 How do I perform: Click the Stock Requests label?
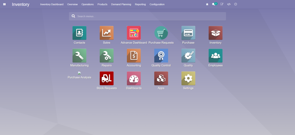point(106,88)
